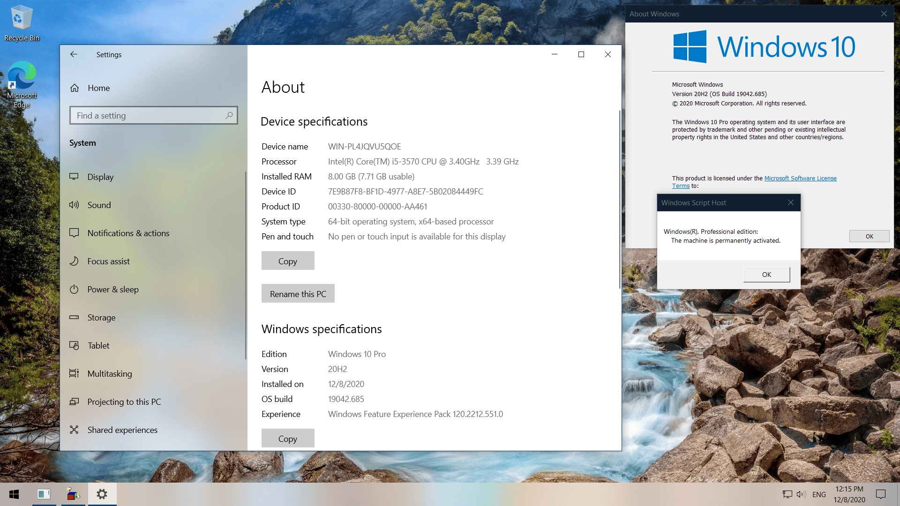Viewport: 900px width, 506px height.
Task: Click the Projecting to this PC icon
Action: pos(74,402)
